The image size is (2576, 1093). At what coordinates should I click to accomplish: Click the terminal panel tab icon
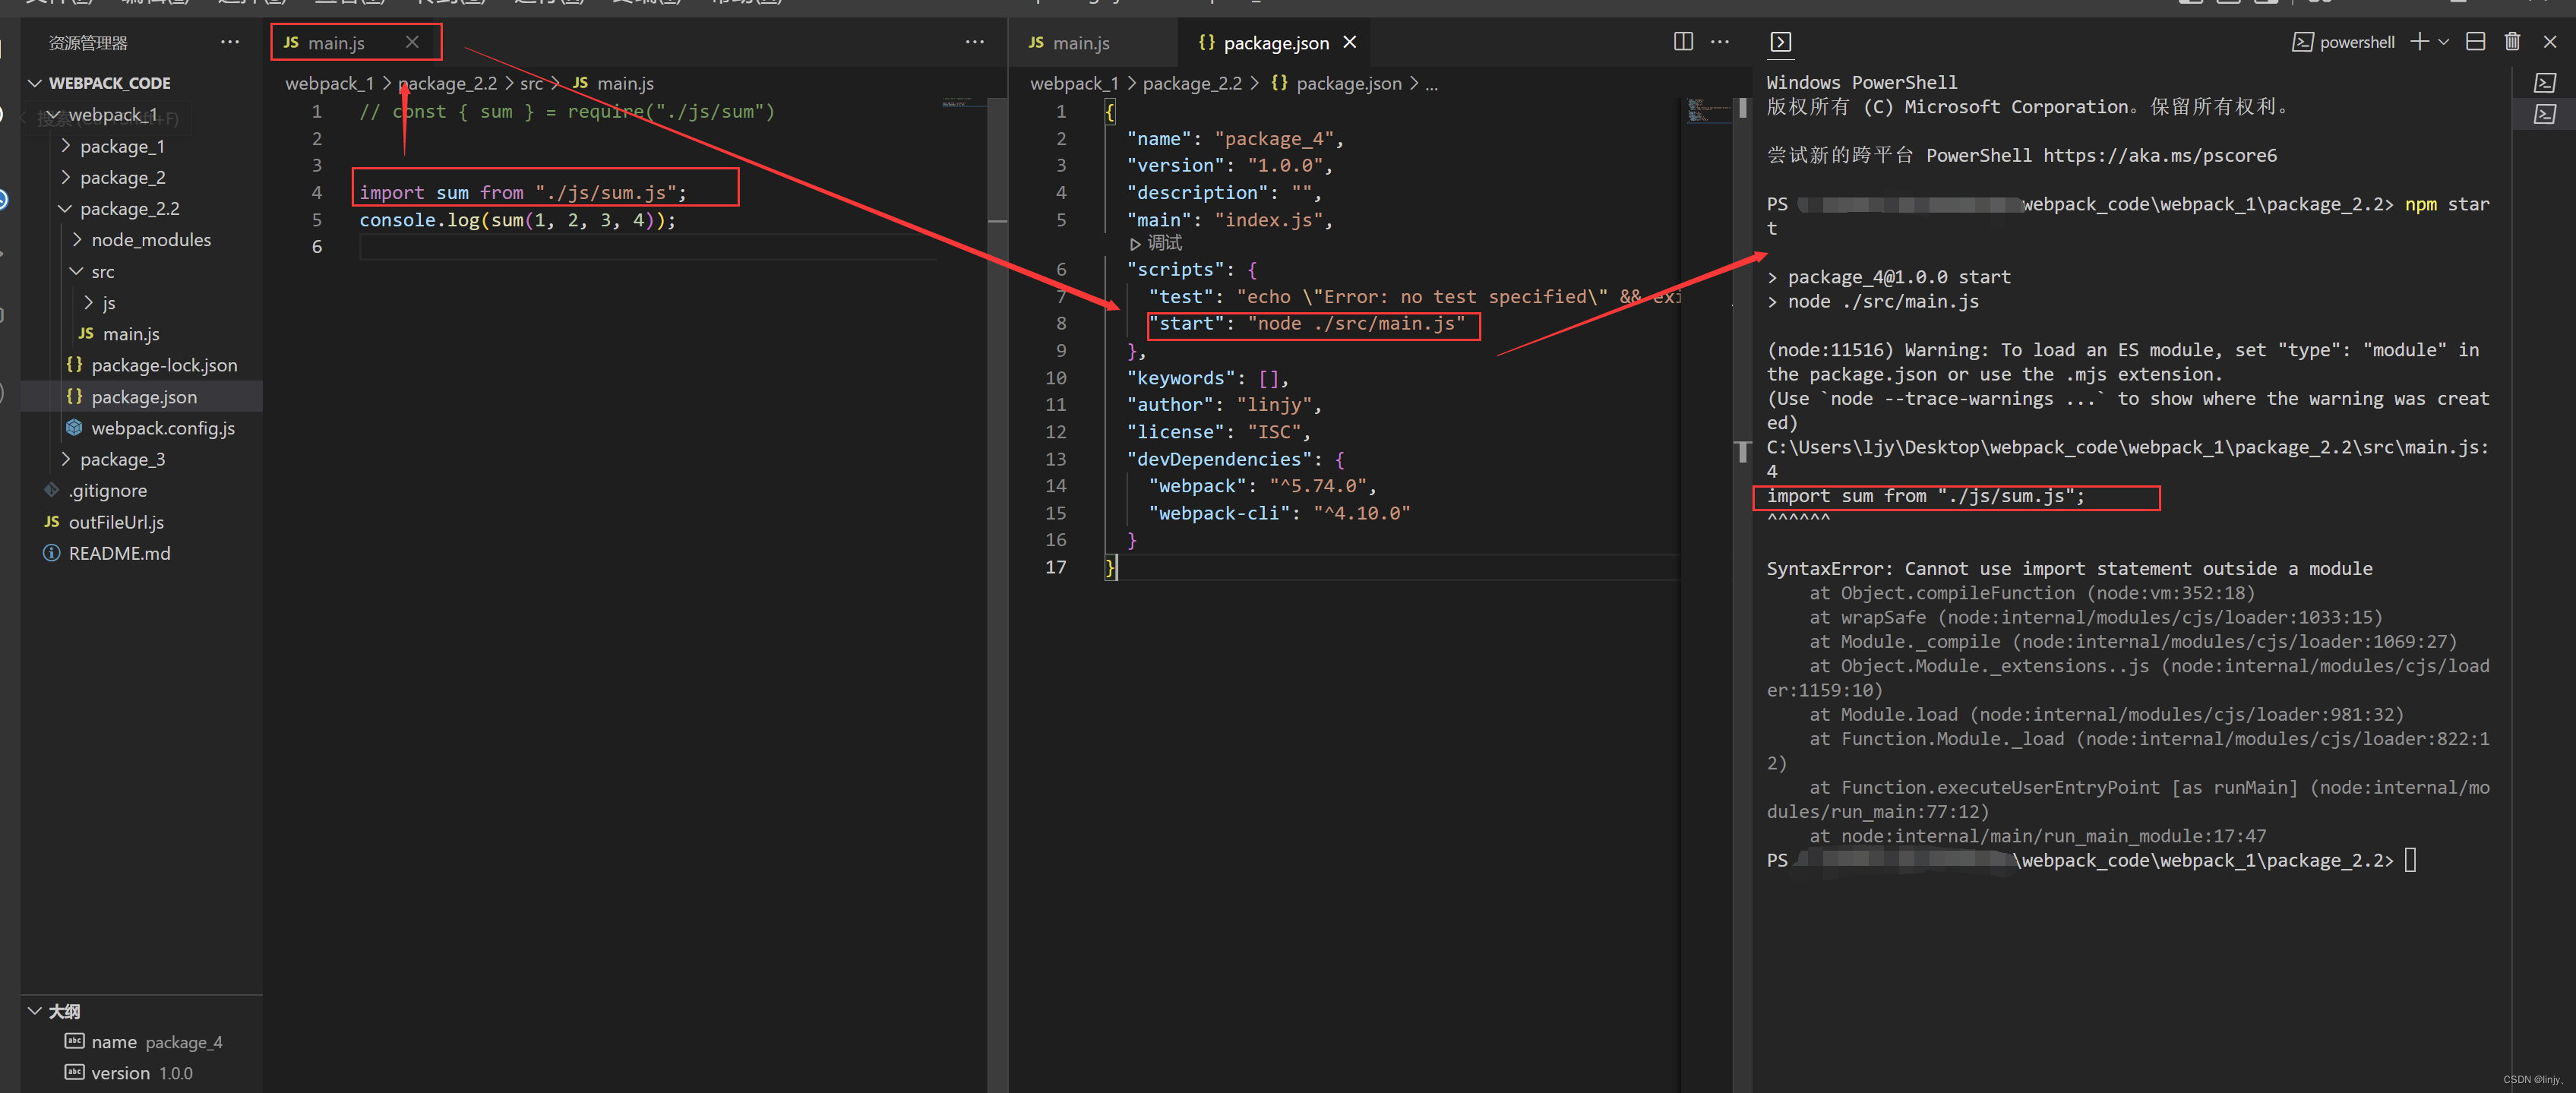[x=1780, y=42]
